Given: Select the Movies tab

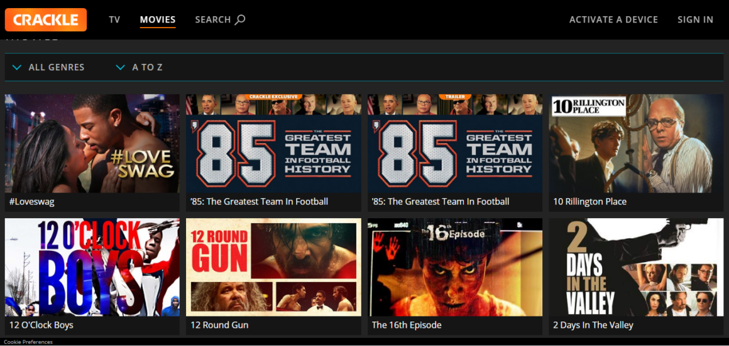Looking at the screenshot, I should 158,19.
